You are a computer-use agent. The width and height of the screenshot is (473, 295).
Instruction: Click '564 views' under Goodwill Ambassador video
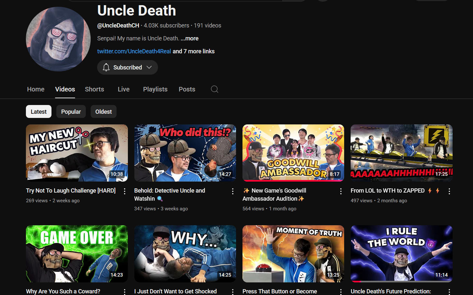(x=253, y=209)
